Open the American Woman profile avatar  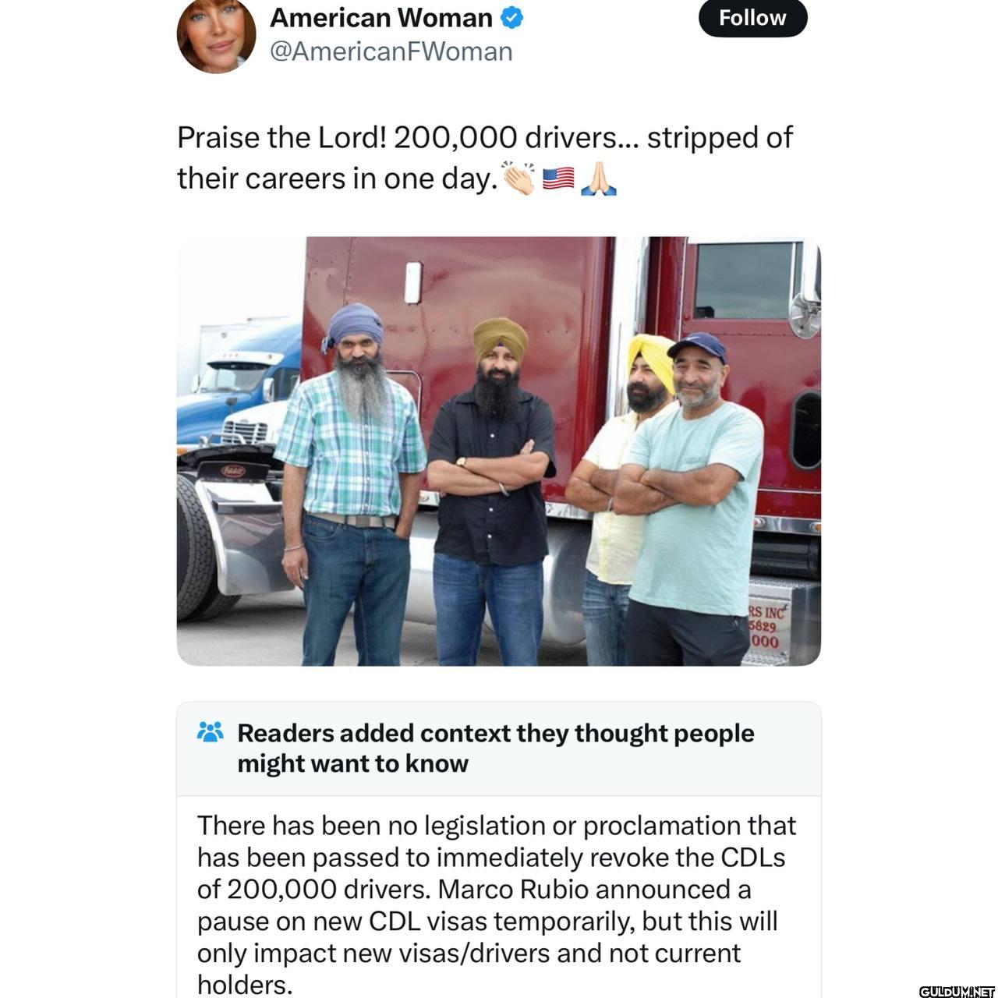(217, 35)
